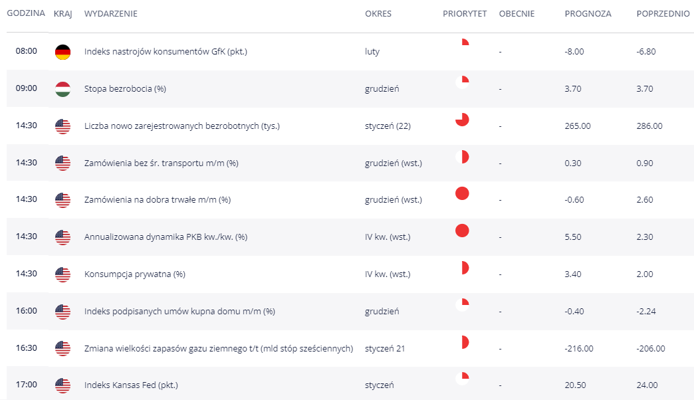
Task: Click the three-quarter priority icon for Liczba nowo zarejestrowanych bezrobotnych
Action: 462,120
